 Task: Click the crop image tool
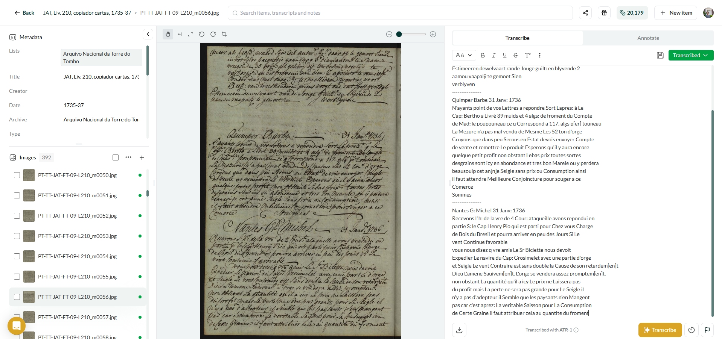click(x=224, y=34)
